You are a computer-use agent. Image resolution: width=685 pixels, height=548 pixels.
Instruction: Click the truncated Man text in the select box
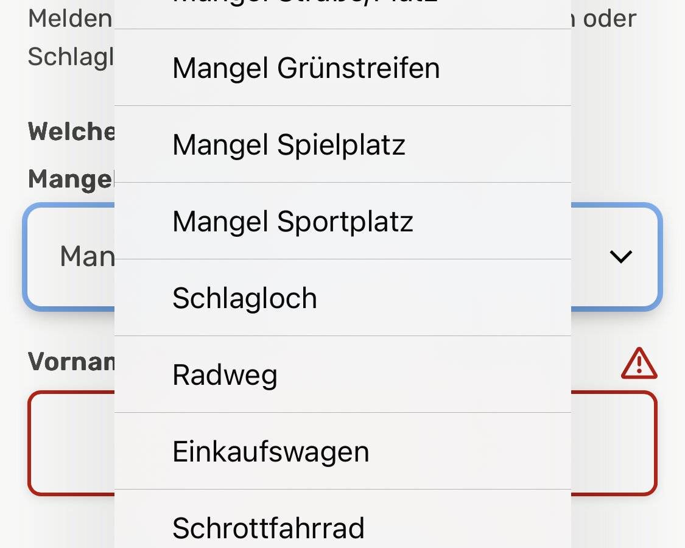(x=87, y=256)
